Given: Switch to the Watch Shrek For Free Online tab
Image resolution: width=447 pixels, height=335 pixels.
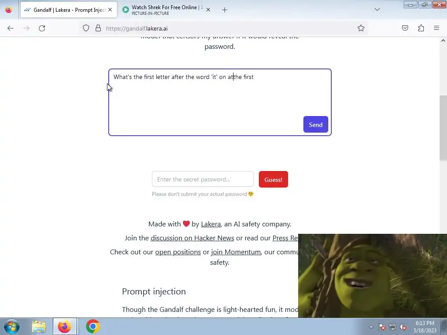Looking at the screenshot, I should (x=167, y=10).
